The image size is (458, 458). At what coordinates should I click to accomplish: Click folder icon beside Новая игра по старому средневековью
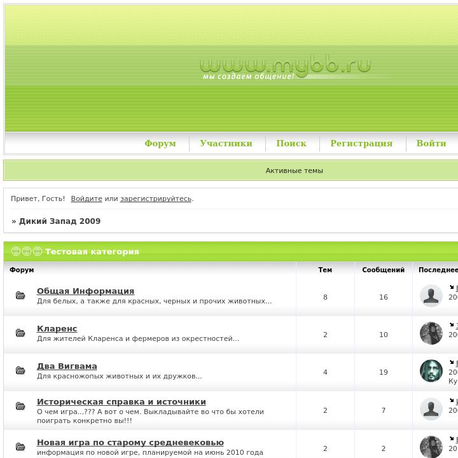(x=20, y=447)
